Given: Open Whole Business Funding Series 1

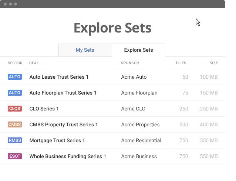Looking at the screenshot, I should click(68, 157).
